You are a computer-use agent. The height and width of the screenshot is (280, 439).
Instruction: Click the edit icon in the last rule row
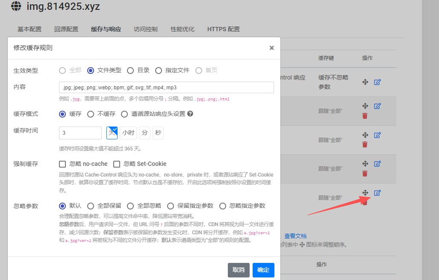(377, 193)
